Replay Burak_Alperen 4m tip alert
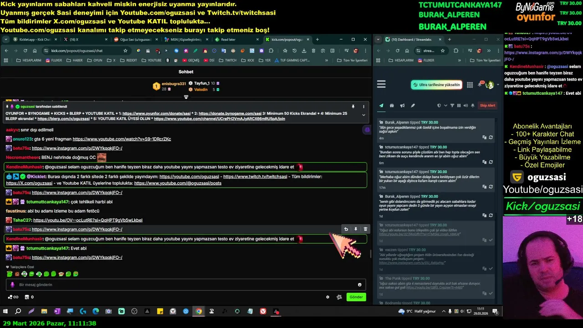Screen dimensions: 583x328 [x=491, y=137]
